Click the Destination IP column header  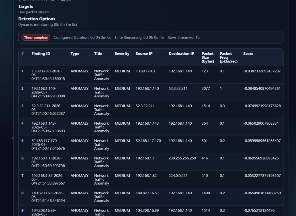click(181, 54)
